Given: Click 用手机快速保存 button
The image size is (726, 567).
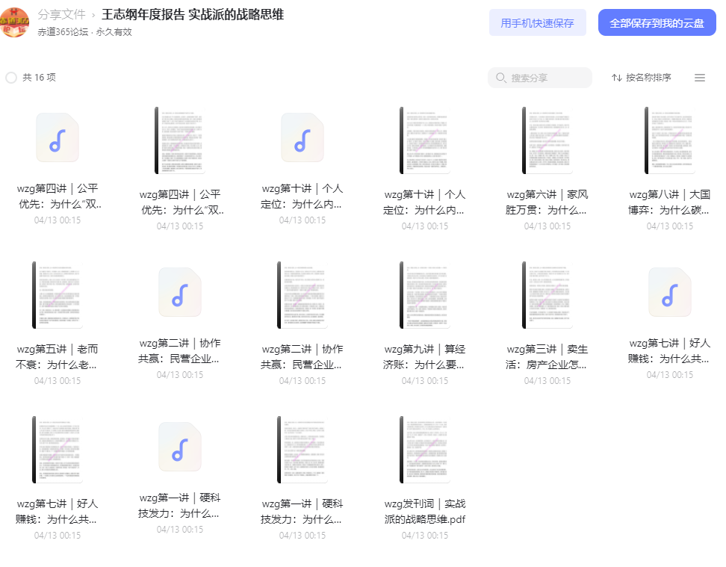Looking at the screenshot, I should (538, 22).
